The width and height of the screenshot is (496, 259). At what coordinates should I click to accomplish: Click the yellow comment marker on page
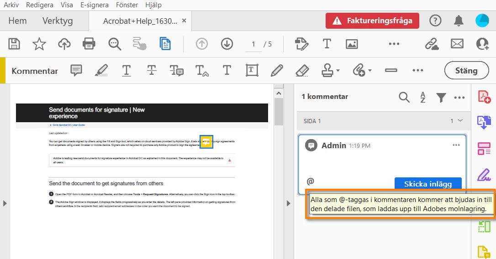tap(206, 142)
